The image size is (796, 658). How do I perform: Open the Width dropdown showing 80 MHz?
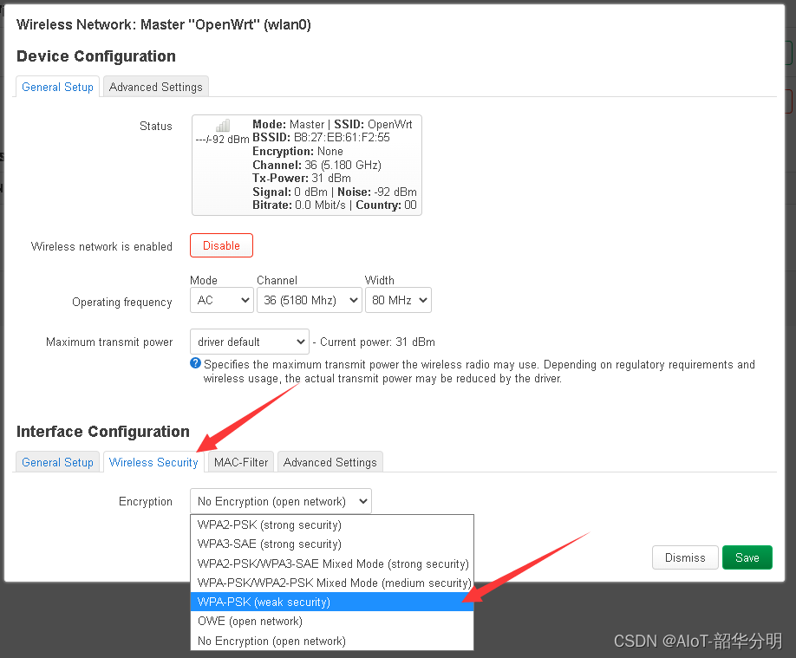[398, 300]
